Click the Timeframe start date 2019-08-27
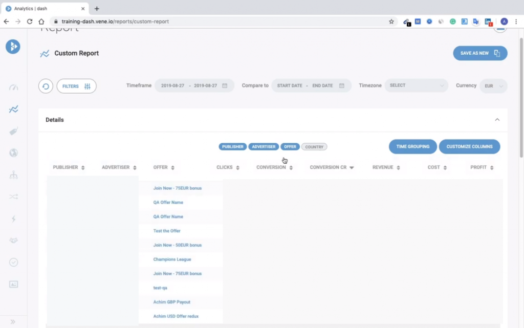The image size is (524, 328). 172,86
